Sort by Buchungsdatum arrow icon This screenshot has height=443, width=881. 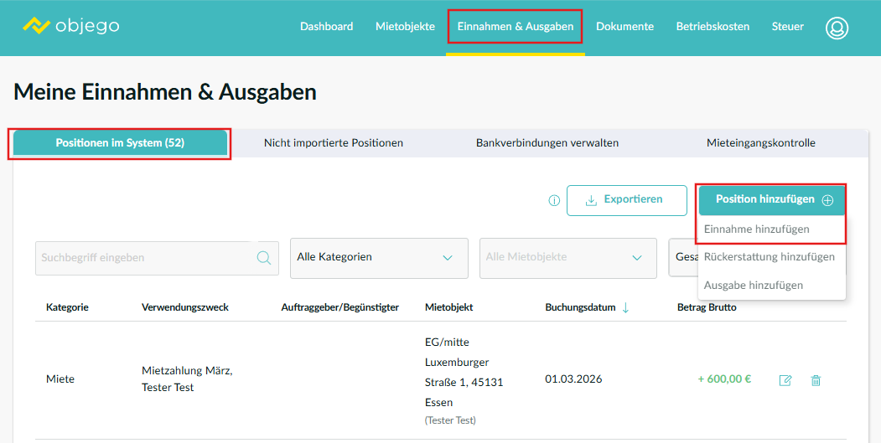pyautogui.click(x=625, y=307)
